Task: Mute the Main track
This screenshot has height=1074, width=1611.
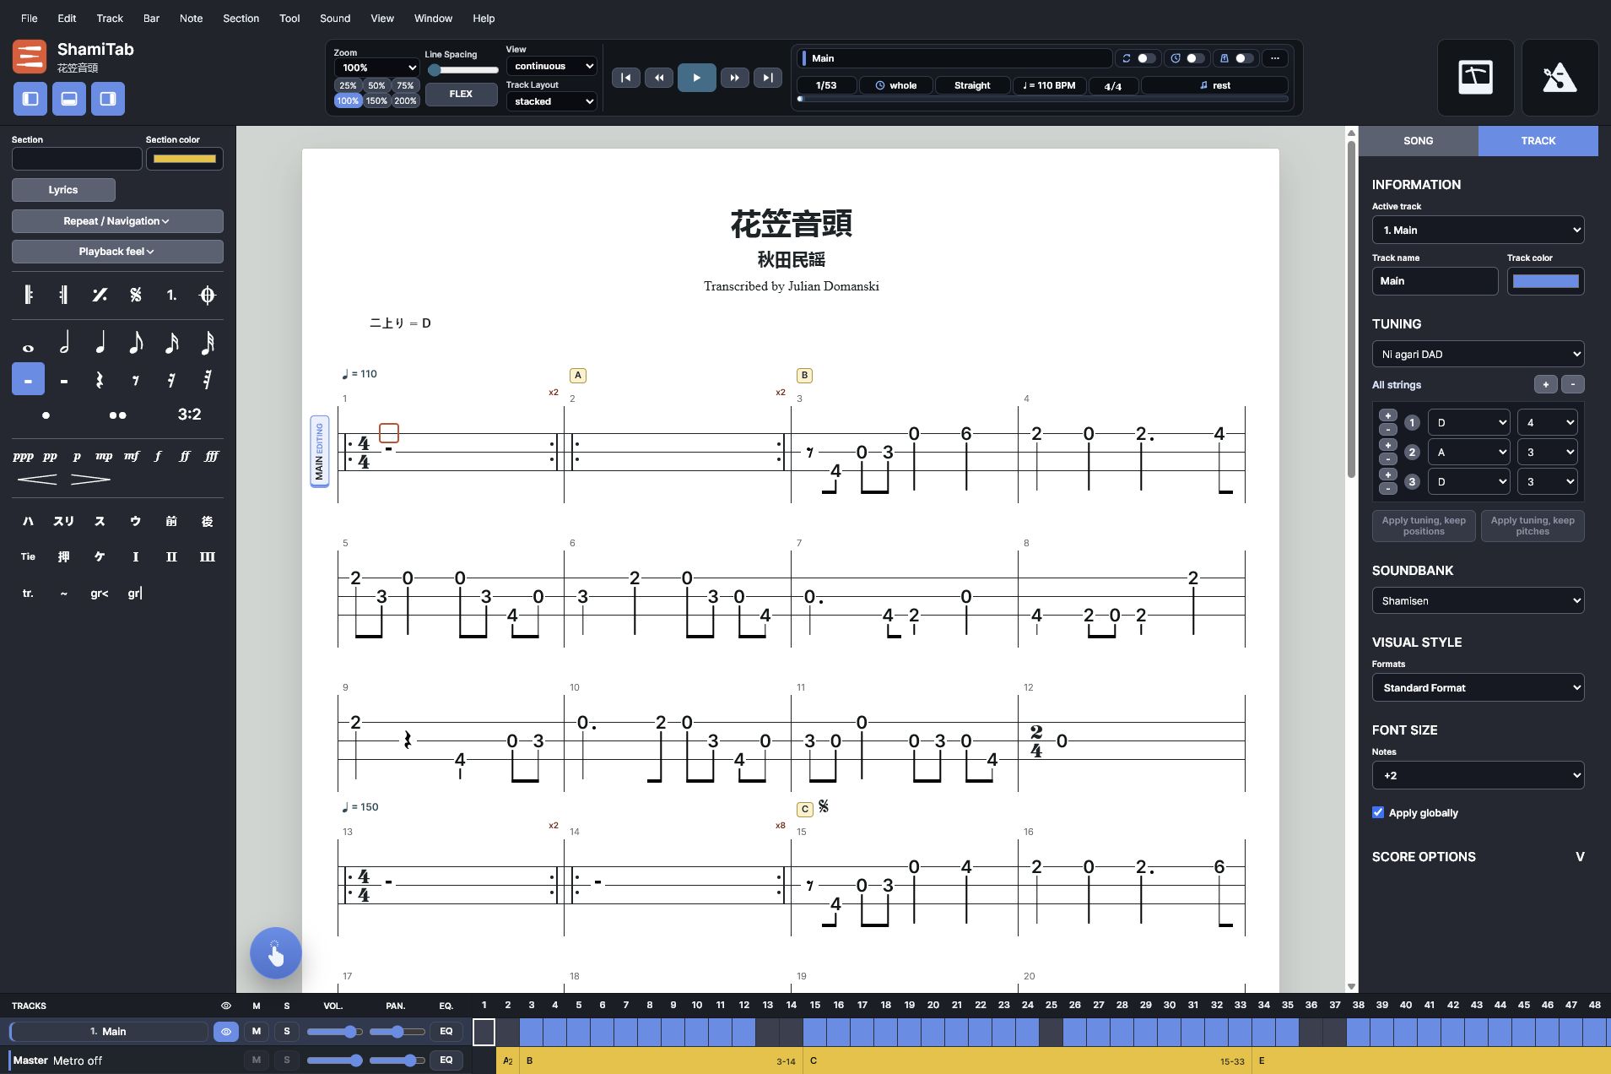Action: (x=257, y=1031)
